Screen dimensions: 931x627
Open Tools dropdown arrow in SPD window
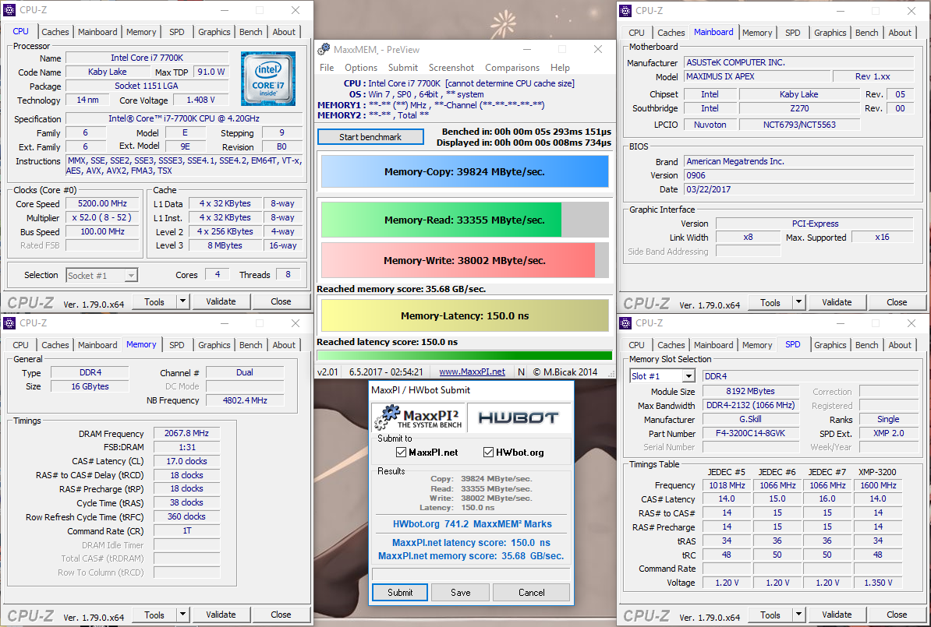(799, 615)
